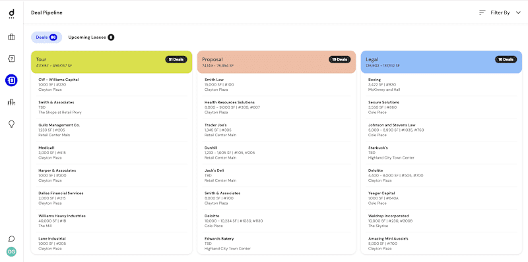Open the lightbulb insights sidebar icon

(11, 124)
